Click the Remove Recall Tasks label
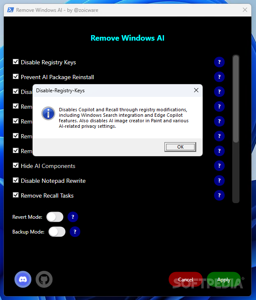256x300 pixels. click(47, 195)
